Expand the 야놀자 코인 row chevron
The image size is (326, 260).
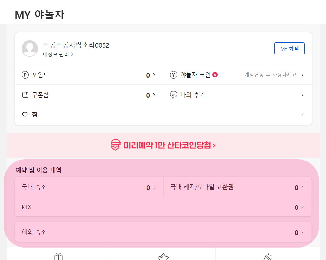302,75
